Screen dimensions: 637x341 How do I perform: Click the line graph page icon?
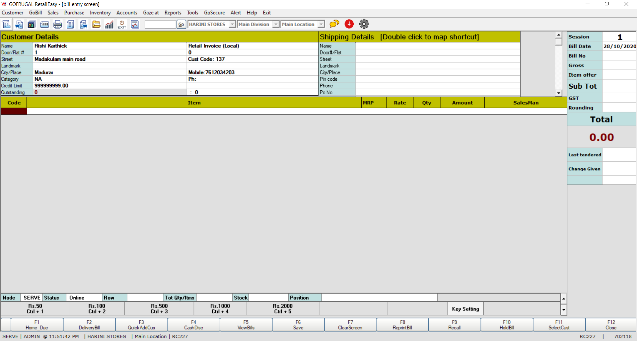coord(135,24)
